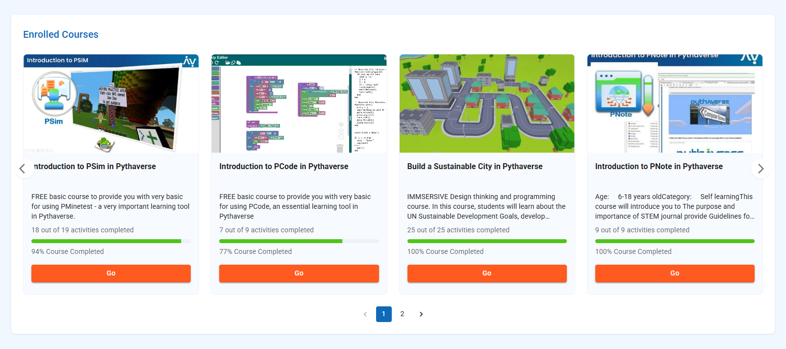786x349 pixels.
Task: Open the PNote course thumbnail image
Action: pyautogui.click(x=674, y=103)
